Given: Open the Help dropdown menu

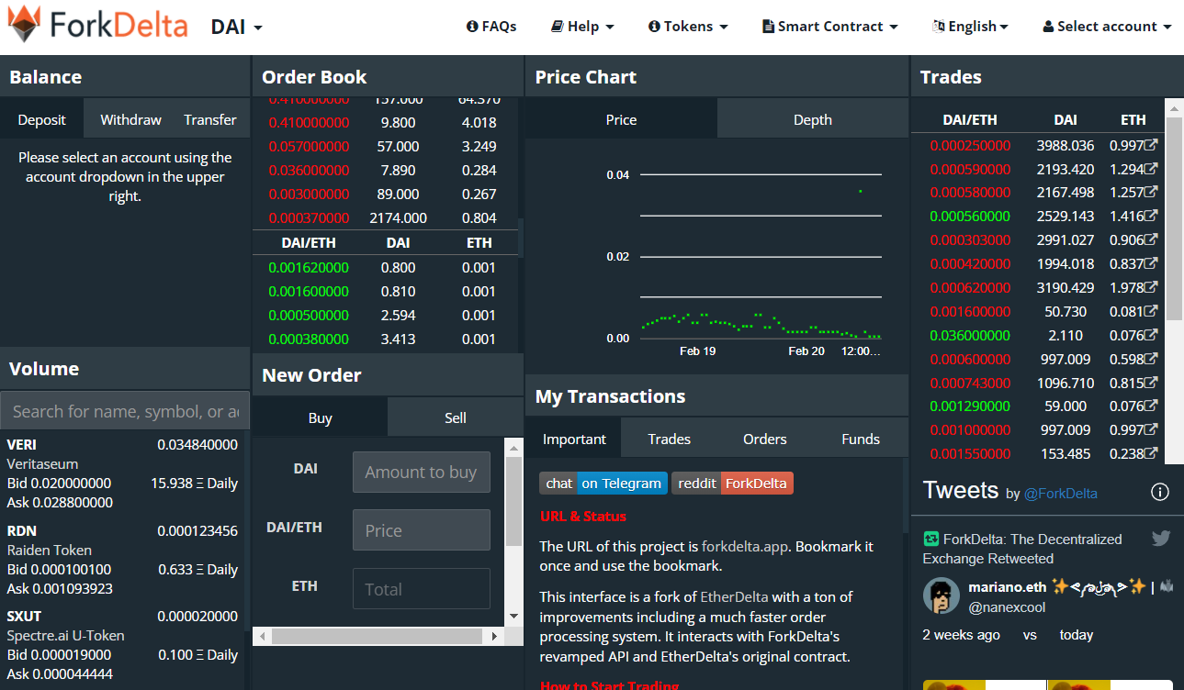Looking at the screenshot, I should tap(583, 27).
